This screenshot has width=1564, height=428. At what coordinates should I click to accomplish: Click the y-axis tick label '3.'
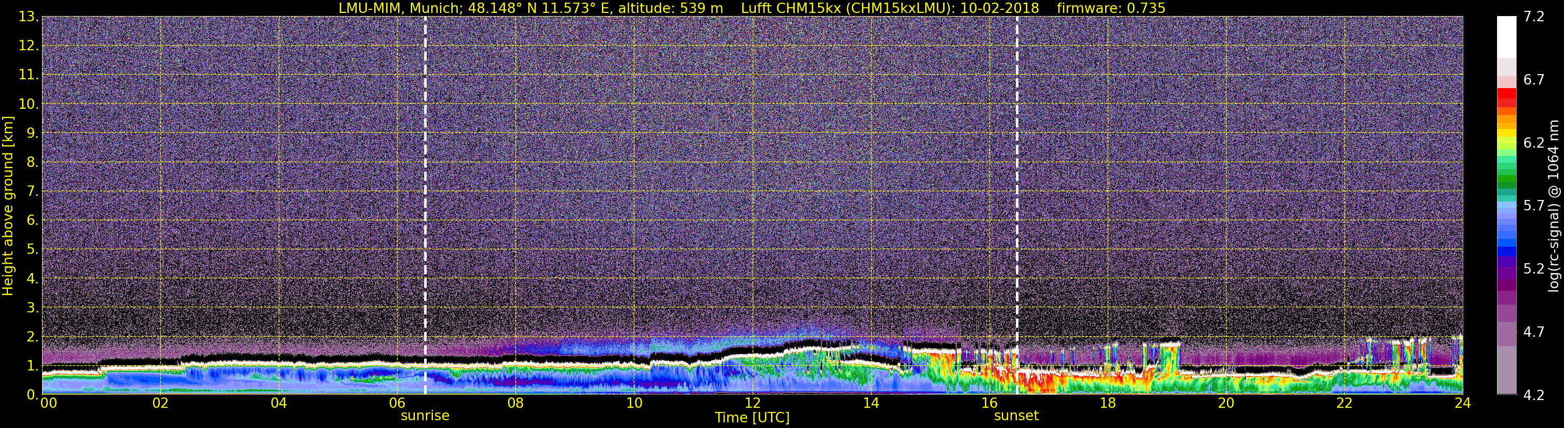pyautogui.click(x=32, y=307)
